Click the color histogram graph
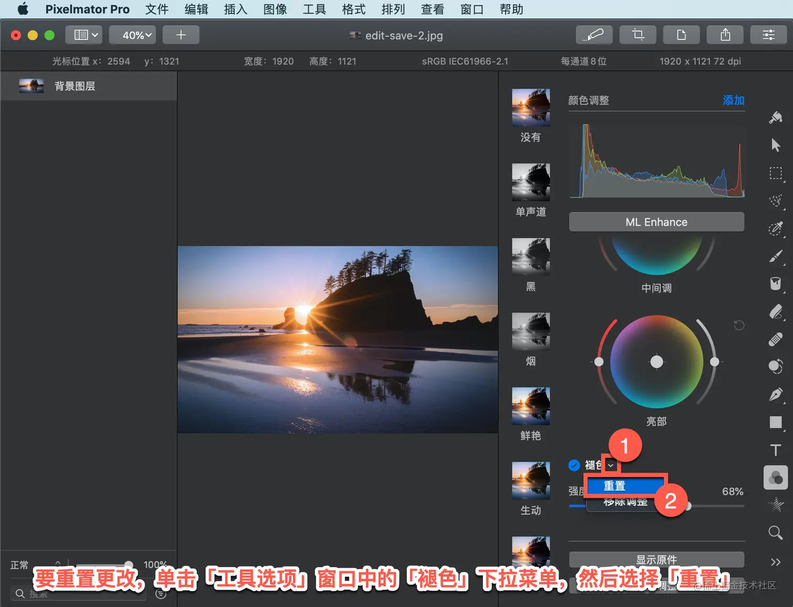 click(x=657, y=161)
